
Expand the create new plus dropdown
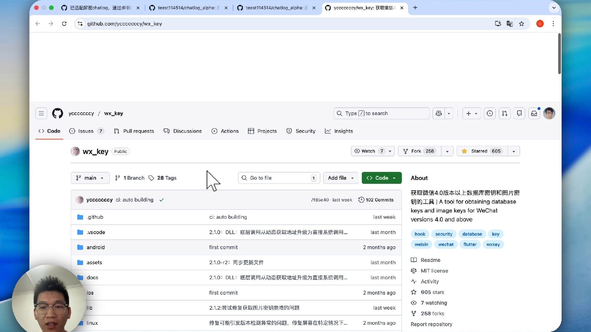472,113
